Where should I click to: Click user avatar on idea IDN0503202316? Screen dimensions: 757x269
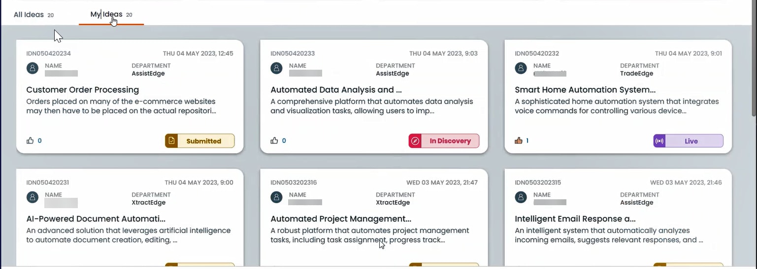[277, 197]
